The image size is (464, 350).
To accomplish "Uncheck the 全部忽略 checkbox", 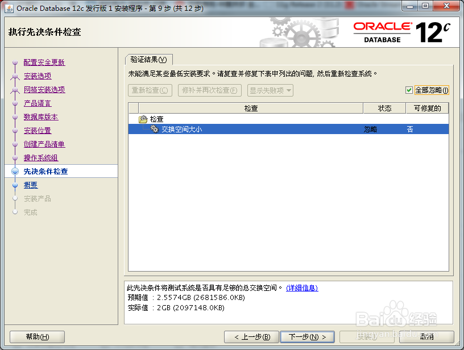I will pos(411,90).
